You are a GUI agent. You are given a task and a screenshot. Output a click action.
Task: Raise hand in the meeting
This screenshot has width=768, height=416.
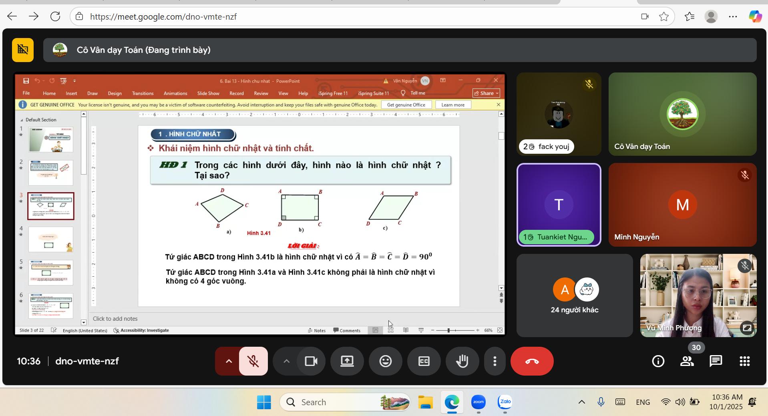pyautogui.click(x=462, y=361)
